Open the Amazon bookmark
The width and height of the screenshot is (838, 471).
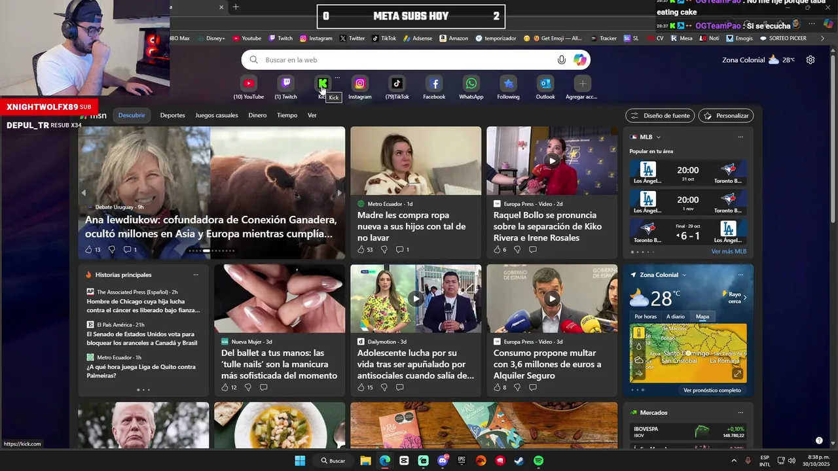click(x=454, y=38)
